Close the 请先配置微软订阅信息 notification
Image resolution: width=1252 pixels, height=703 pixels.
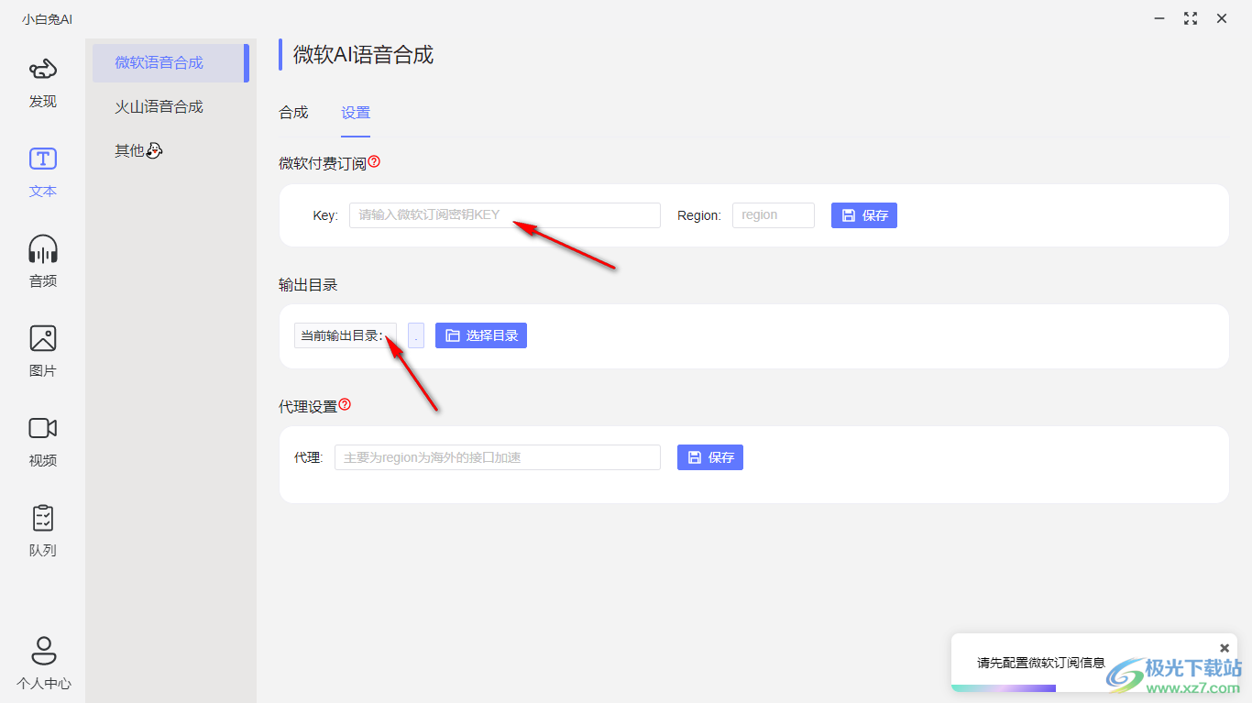[x=1225, y=648]
